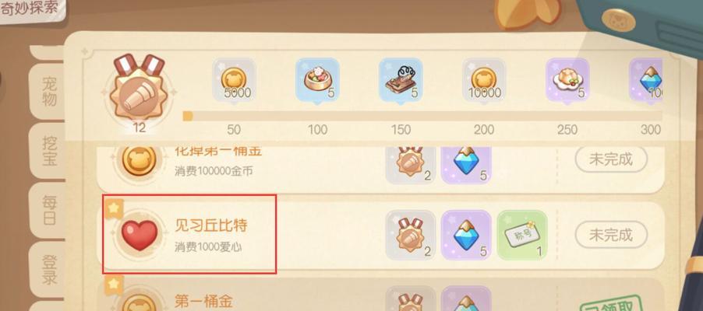This screenshot has height=311, width=703.
Task: Tap the red heart achievement icon
Action: click(140, 235)
